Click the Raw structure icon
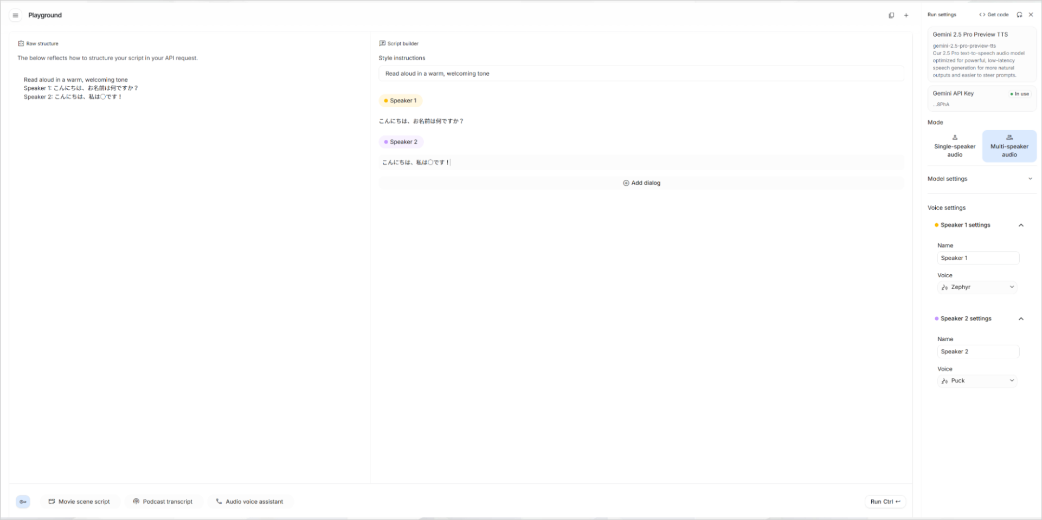Viewport: 1042px width, 520px height. [21, 43]
